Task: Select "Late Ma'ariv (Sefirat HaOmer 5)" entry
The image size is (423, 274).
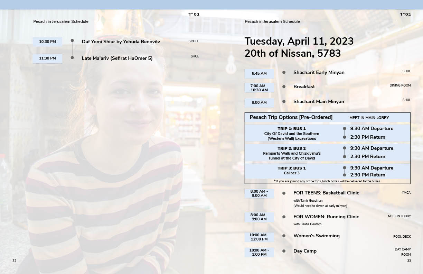Action: pyautogui.click(x=117, y=58)
